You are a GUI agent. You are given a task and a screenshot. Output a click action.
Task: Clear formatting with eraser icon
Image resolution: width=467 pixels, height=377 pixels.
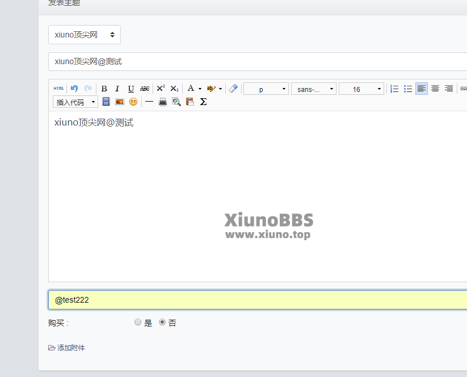233,89
